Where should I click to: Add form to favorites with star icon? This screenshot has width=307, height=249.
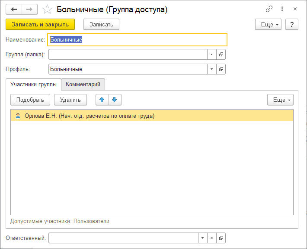coord(48,9)
